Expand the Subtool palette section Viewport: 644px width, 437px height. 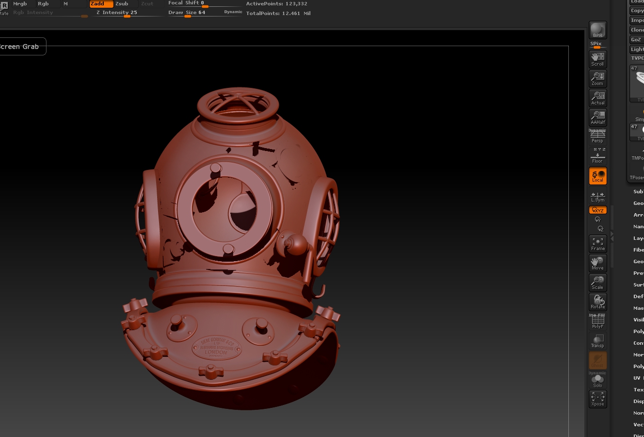[x=638, y=192]
